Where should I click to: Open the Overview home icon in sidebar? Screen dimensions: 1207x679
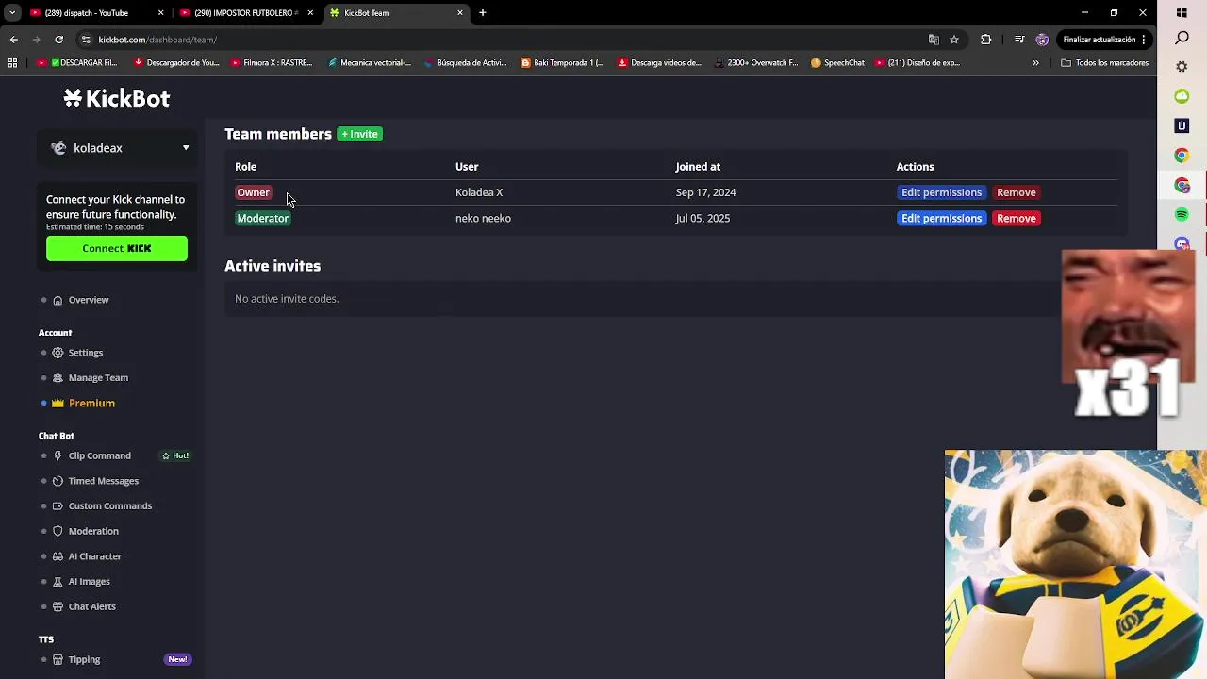point(58,300)
